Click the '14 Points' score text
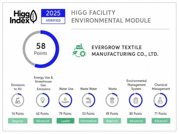179x134 pixels. 18,114
